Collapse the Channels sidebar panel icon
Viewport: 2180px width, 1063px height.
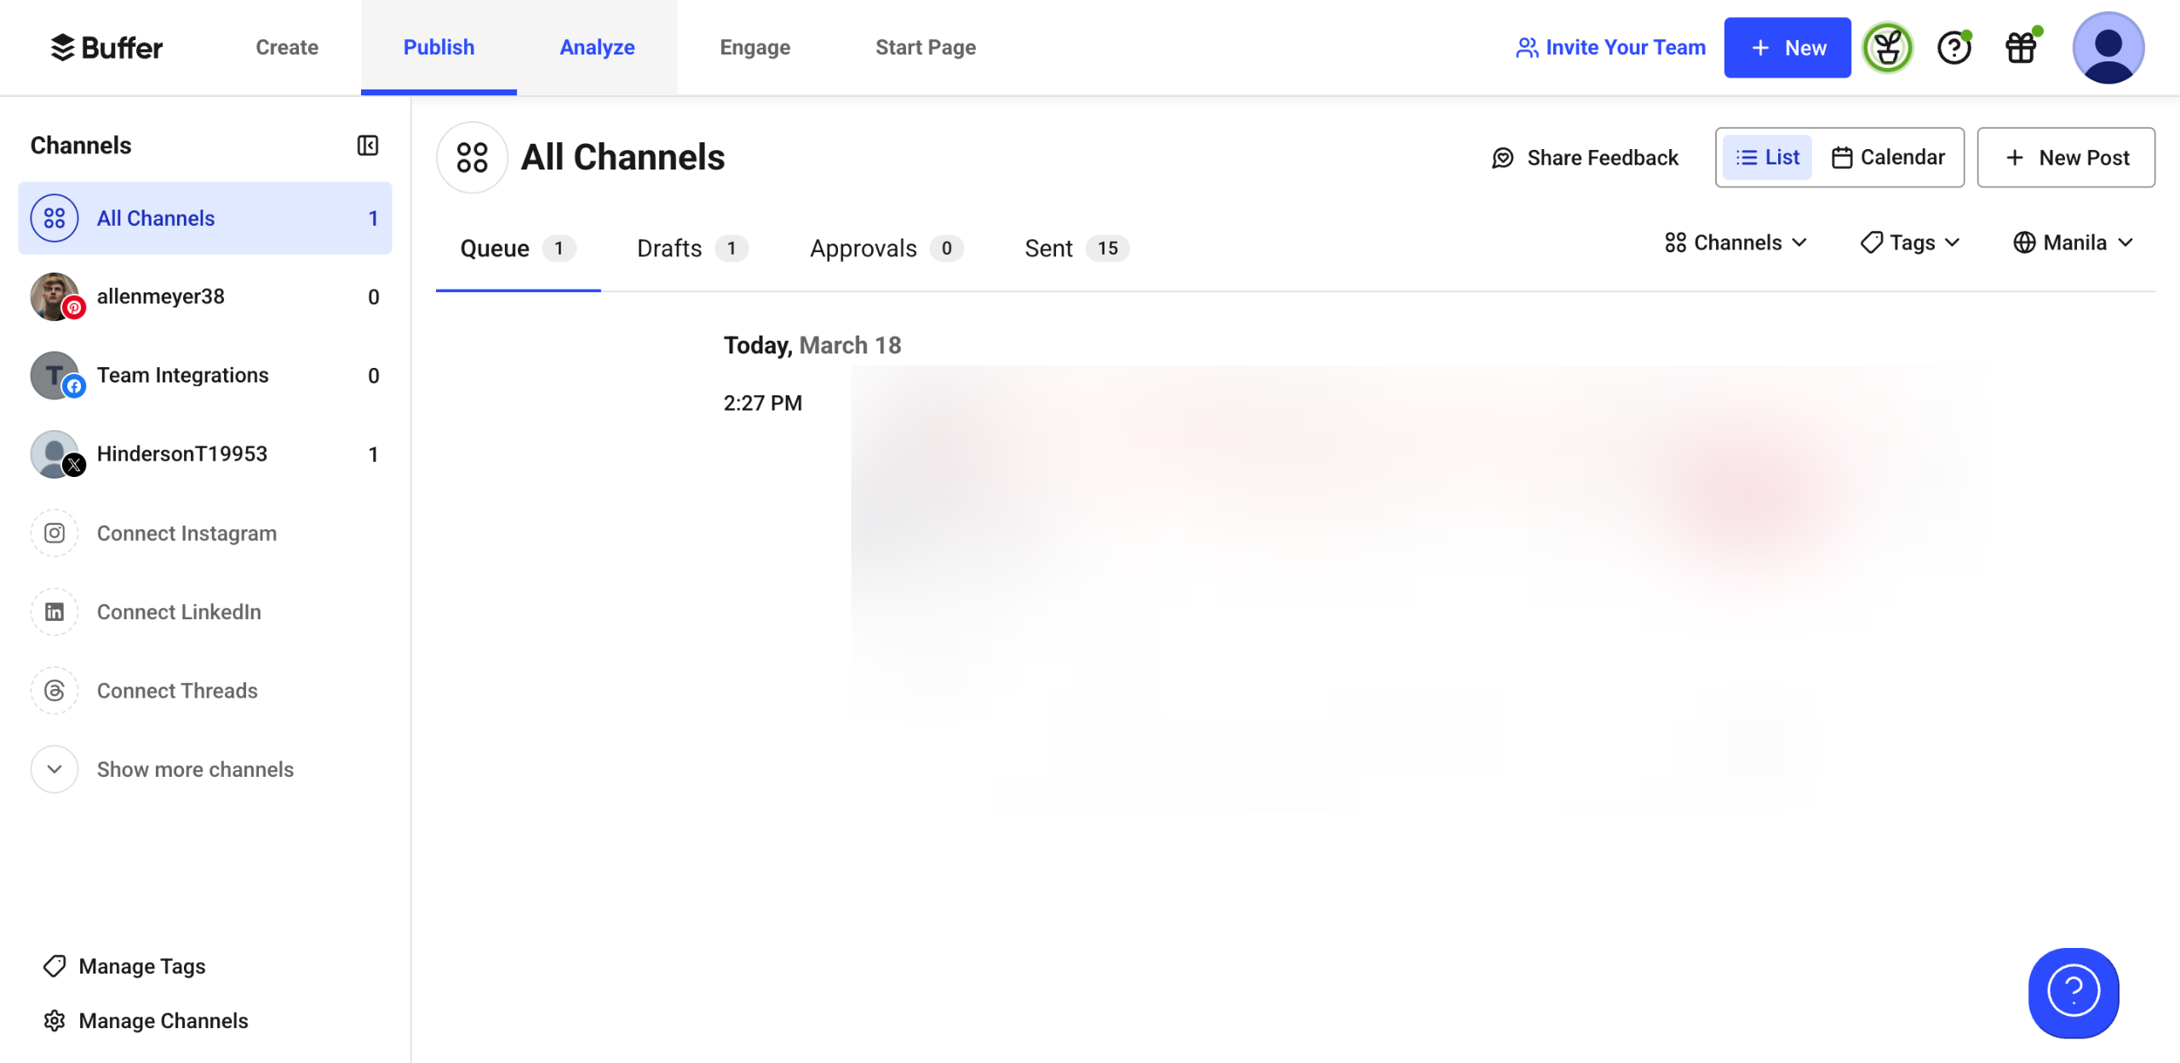point(367,146)
